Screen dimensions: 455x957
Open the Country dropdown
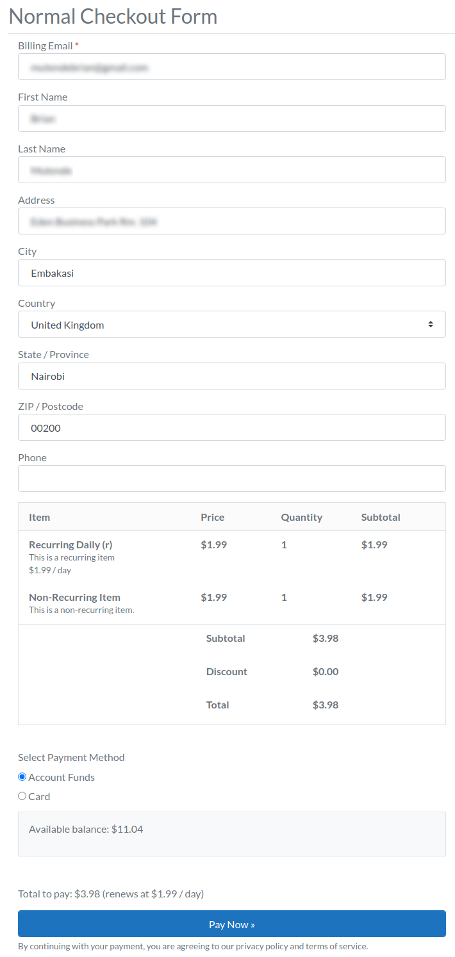click(x=231, y=325)
